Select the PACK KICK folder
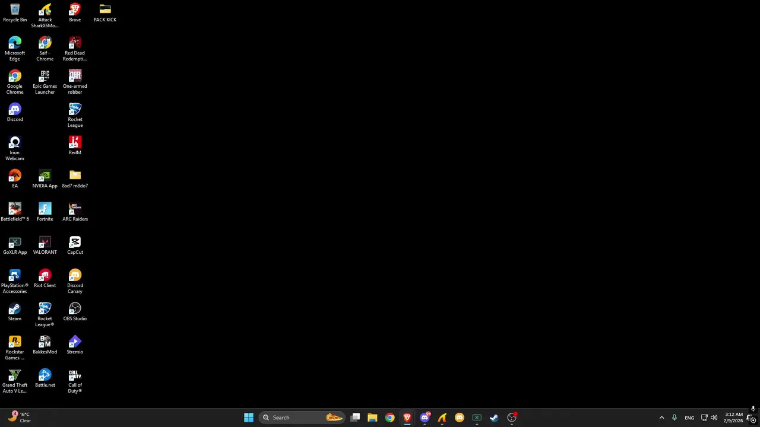This screenshot has height=427, width=760. point(105,13)
